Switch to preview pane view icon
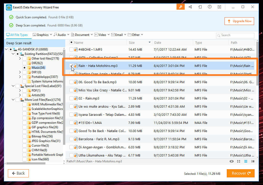 253,161
